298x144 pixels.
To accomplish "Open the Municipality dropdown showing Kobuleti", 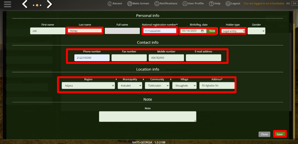I will (130, 86).
